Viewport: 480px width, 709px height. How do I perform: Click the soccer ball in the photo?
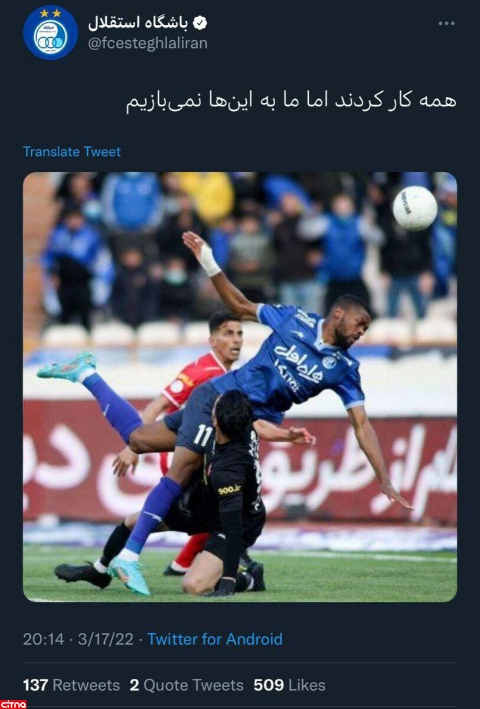tap(415, 208)
